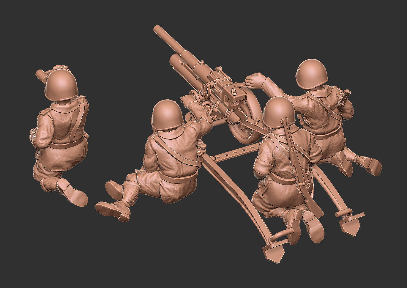This screenshot has height=288, width=407.
Task: Click the top-right soldier's helmet
Action: pos(311,73)
